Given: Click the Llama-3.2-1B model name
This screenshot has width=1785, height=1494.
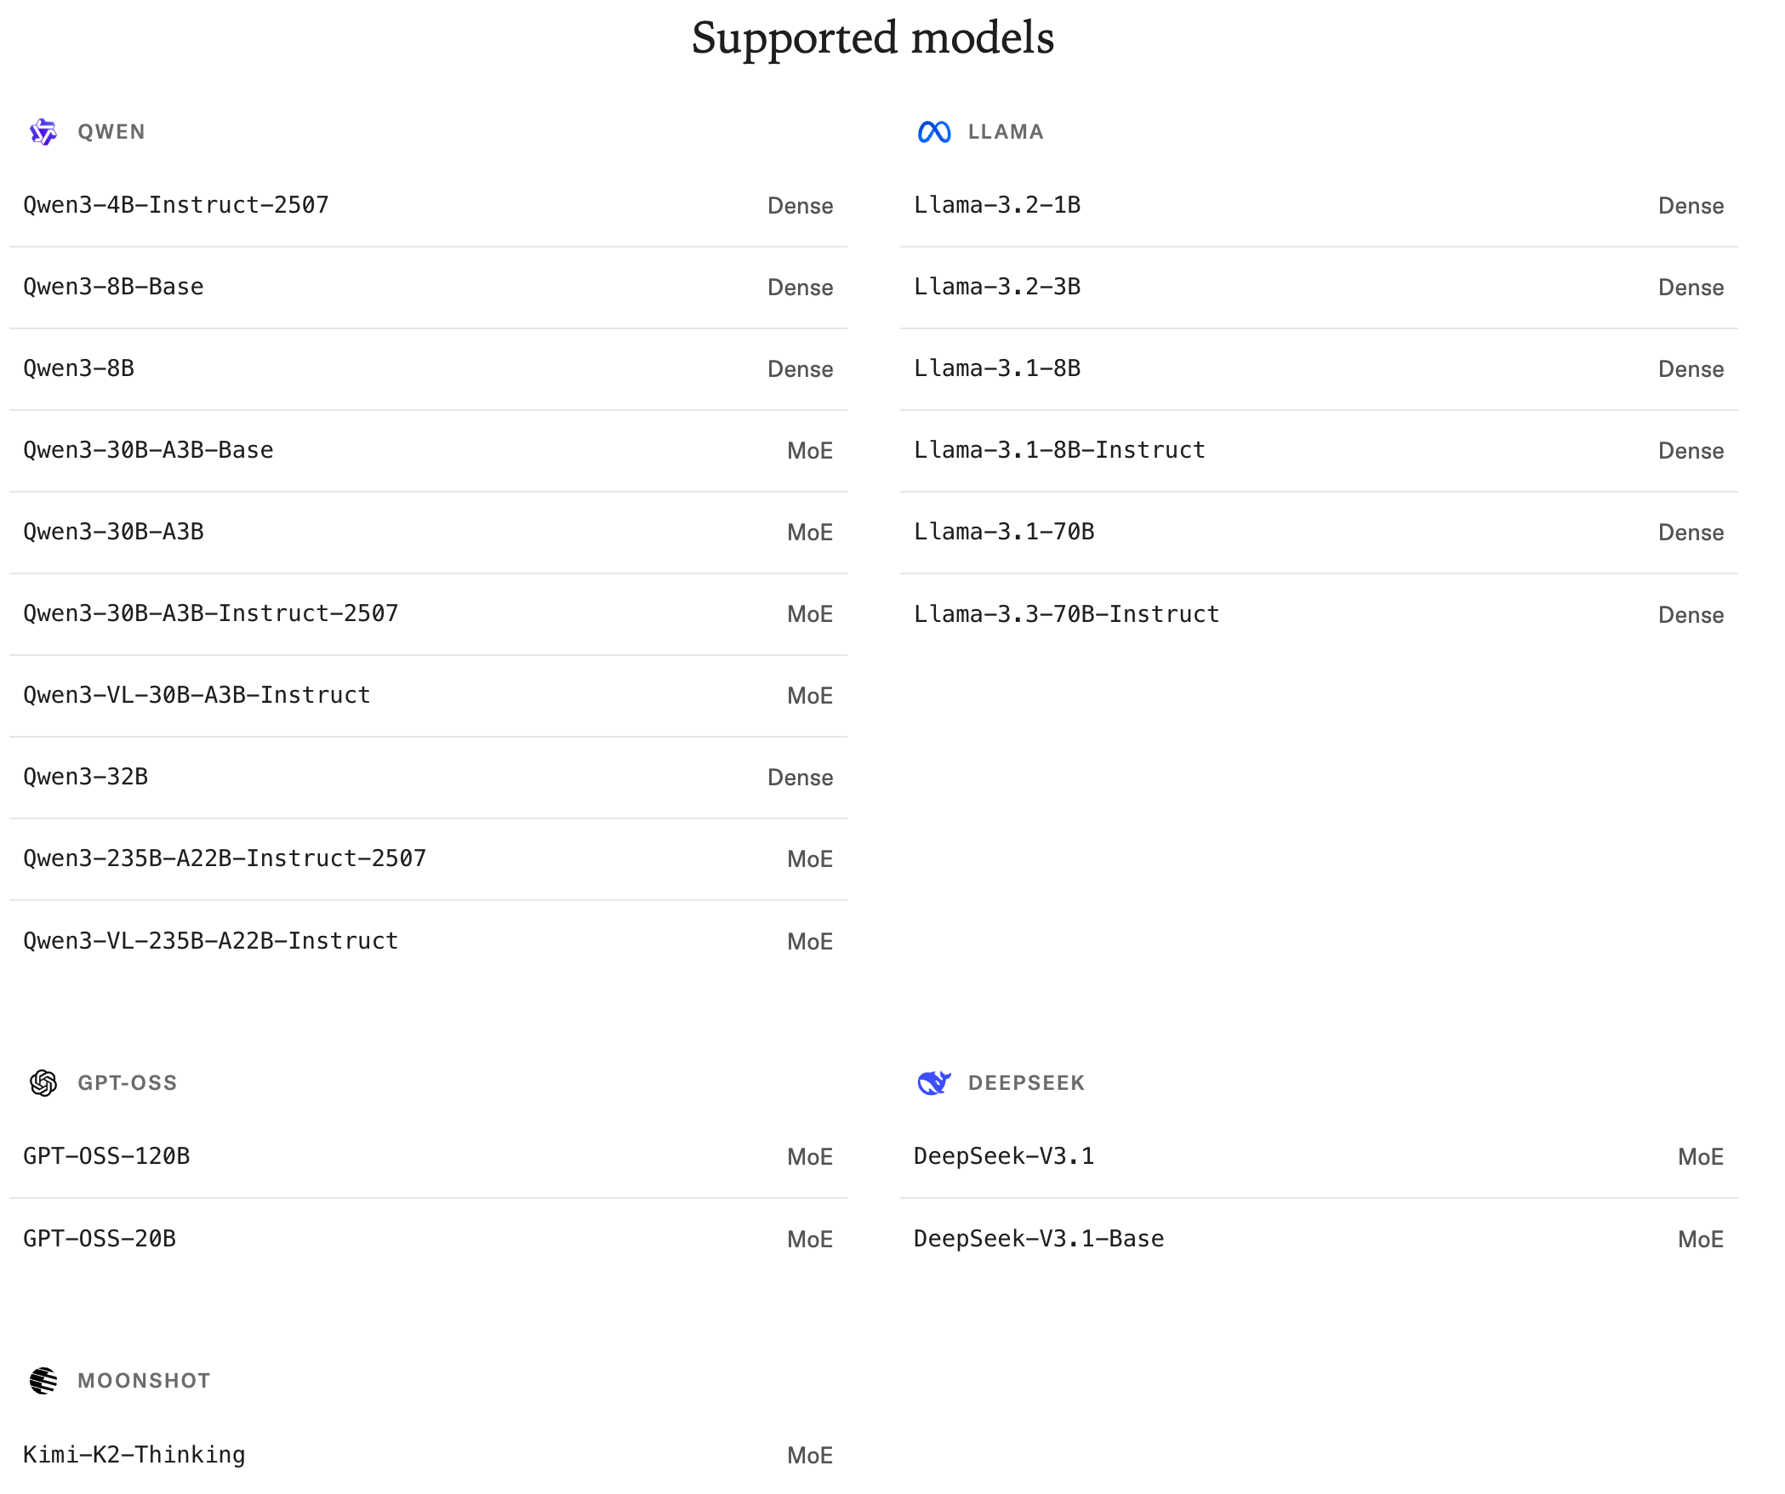Looking at the screenshot, I should pyautogui.click(x=997, y=205).
